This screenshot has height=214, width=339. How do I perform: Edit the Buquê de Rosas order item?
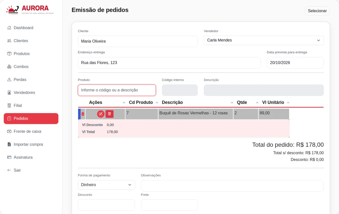(101, 114)
